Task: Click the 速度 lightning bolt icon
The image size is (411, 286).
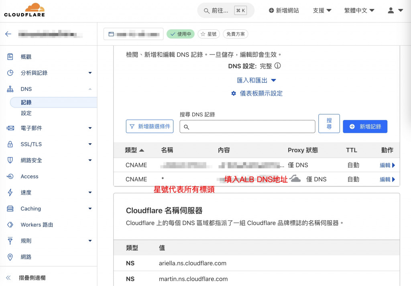Action: pos(10,193)
